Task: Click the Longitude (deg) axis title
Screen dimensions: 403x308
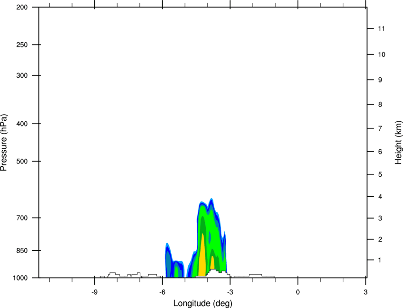Action: tap(203, 303)
